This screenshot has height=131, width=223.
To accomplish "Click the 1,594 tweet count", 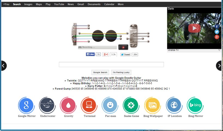I will click(135, 55).
